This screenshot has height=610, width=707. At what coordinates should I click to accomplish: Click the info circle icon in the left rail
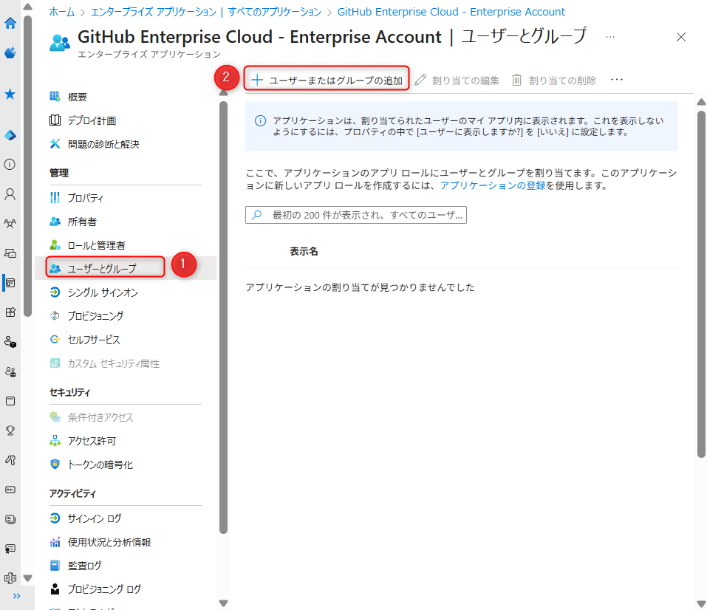10,164
